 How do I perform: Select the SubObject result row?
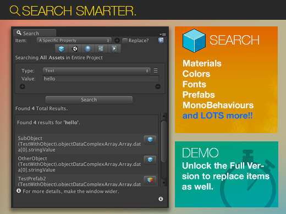pyautogui.click(x=87, y=144)
